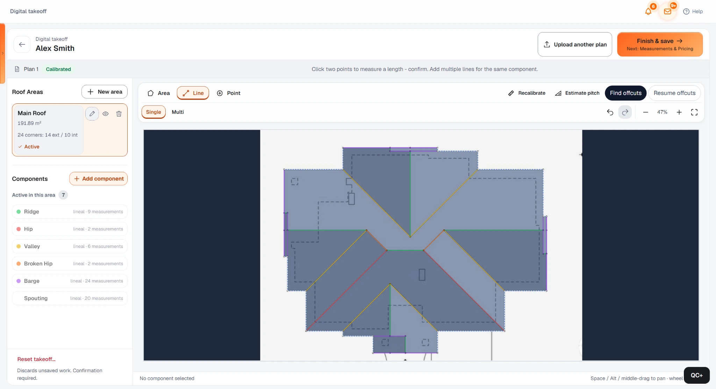Click Find offcuts
Screen dimensions: 716x389
pyautogui.click(x=625, y=93)
